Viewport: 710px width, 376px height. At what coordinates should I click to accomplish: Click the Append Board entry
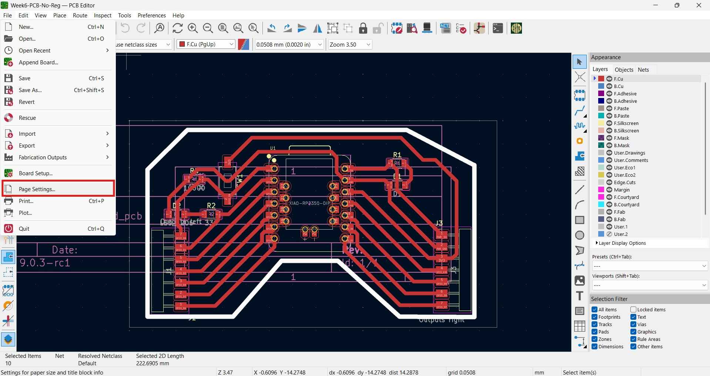[x=58, y=62]
